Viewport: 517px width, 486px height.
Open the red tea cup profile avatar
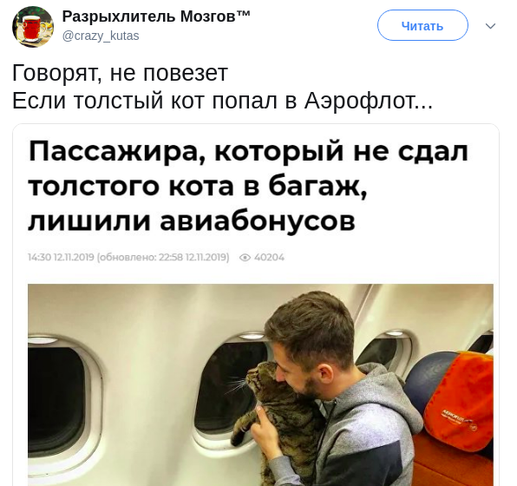(33, 26)
